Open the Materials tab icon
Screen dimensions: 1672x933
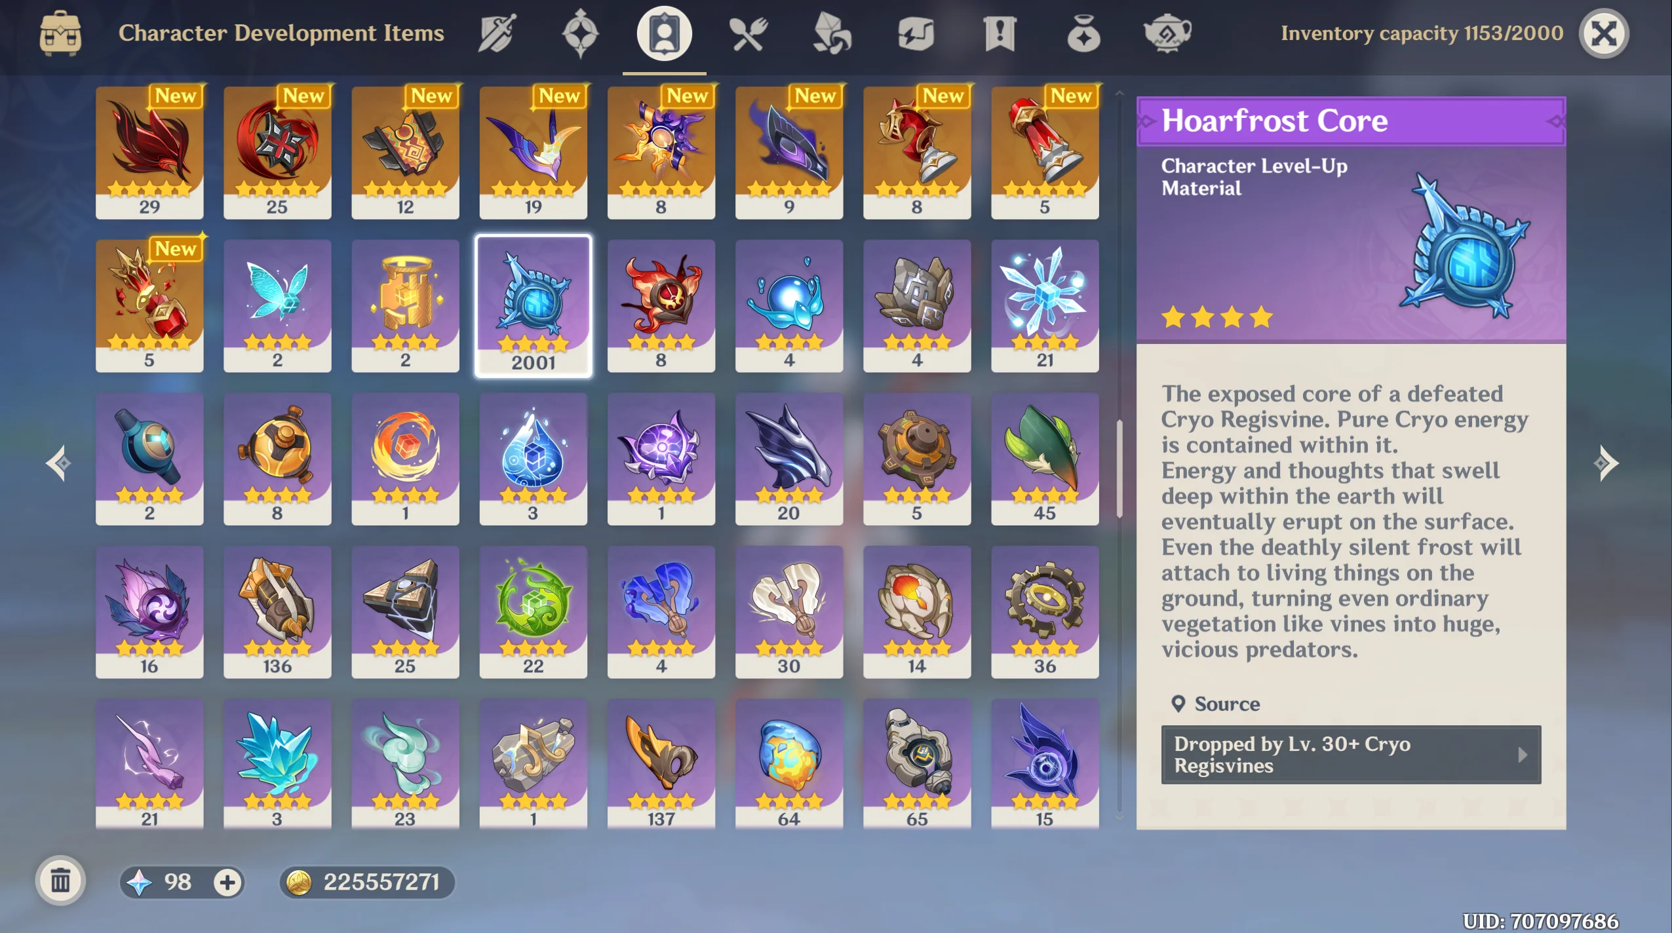point(831,33)
